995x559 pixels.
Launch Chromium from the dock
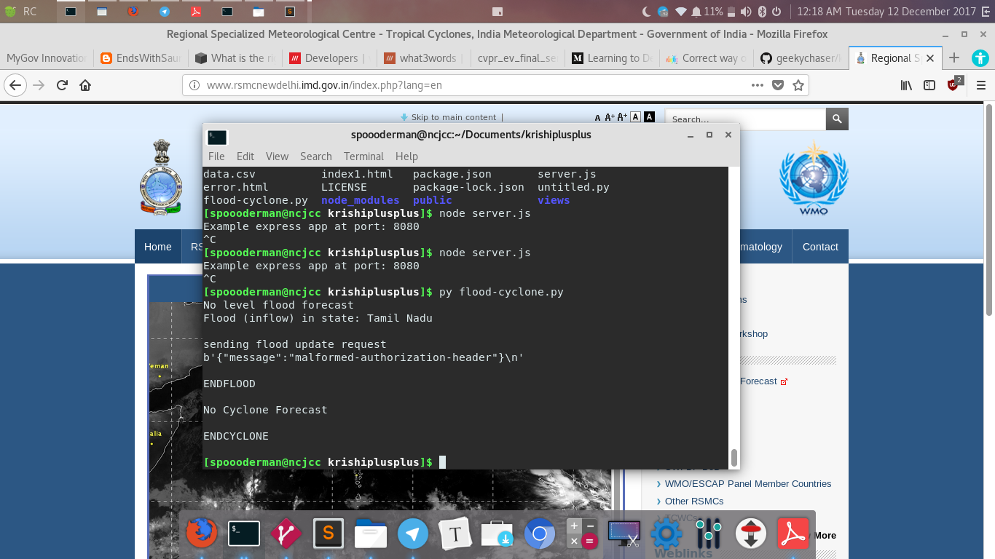coord(540,535)
